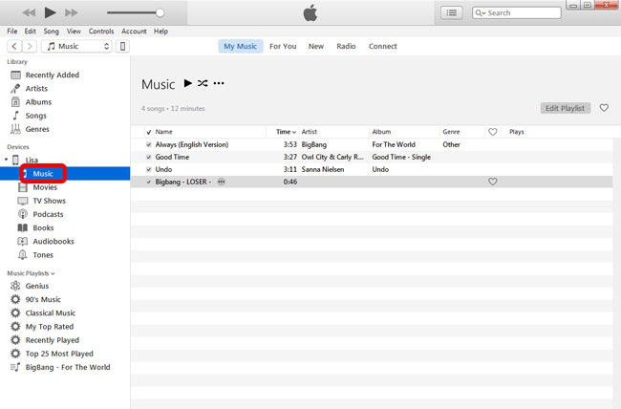The height and width of the screenshot is (409, 621).
Task: Open the Account menu
Action: [134, 31]
